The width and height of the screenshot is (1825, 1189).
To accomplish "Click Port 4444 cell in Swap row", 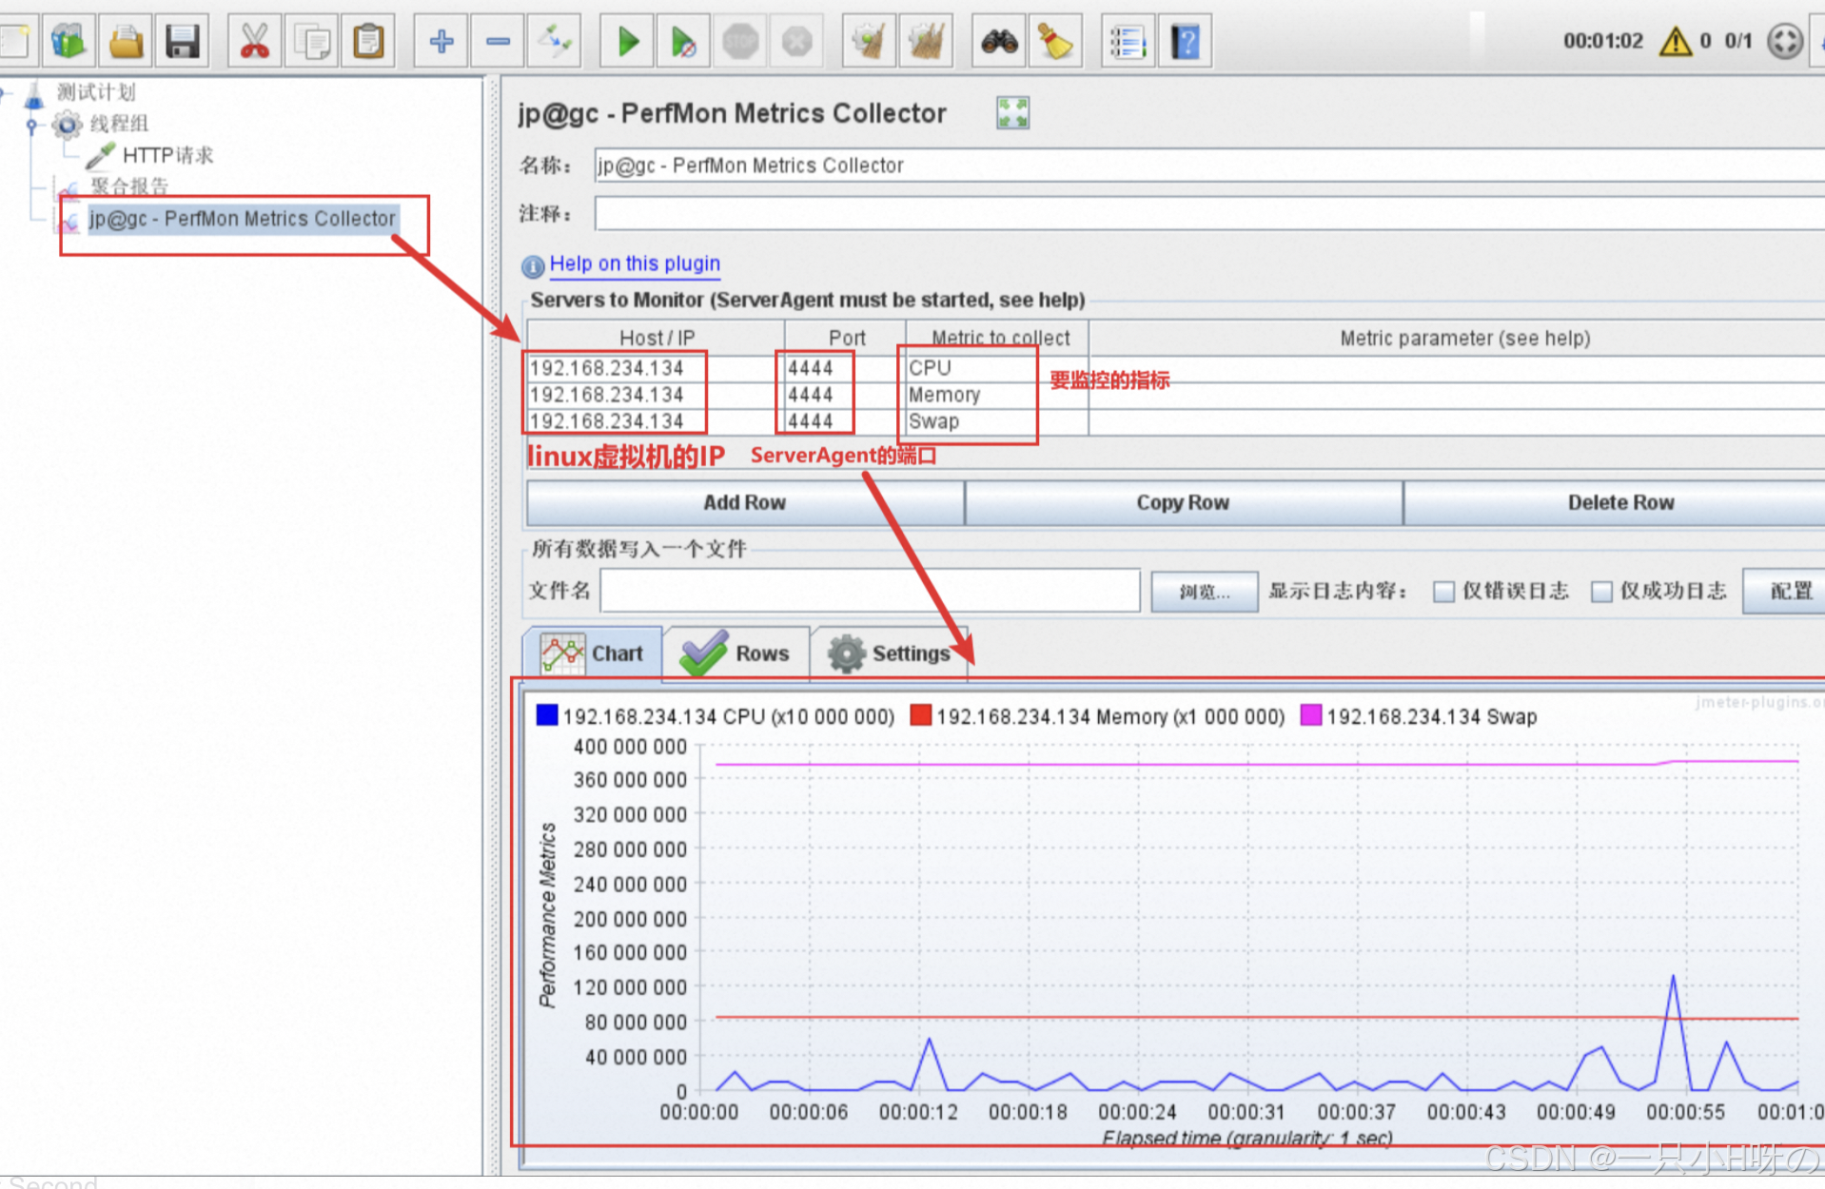I will click(845, 421).
